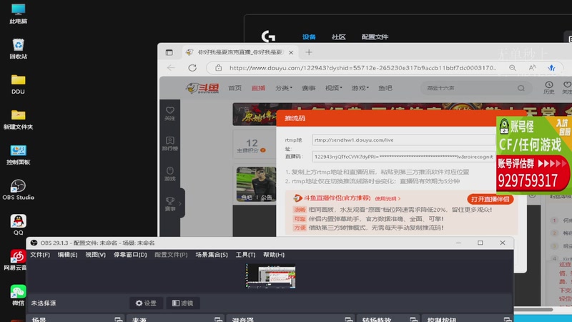Pop out the OBS 控制按钮 dock
Screen dimensions: 572x322
508,320
